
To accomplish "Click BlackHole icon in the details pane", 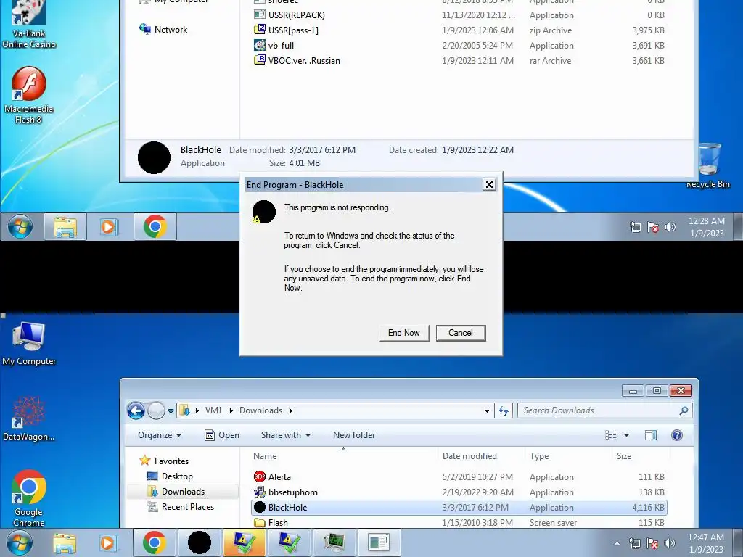I will coord(154,157).
